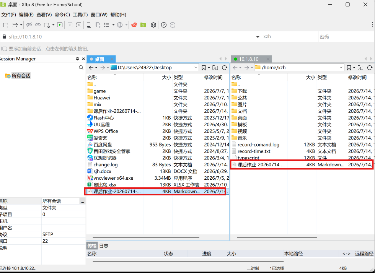This screenshot has height=273, width=375.
Task: Open help question mark icon
Action: pyautogui.click(x=164, y=25)
